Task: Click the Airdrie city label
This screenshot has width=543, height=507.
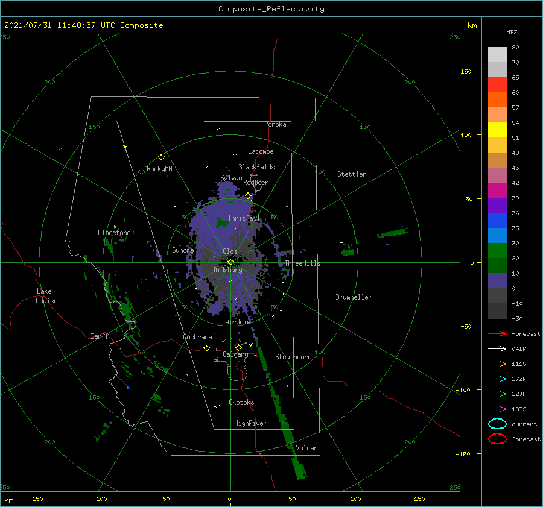Action: pyautogui.click(x=238, y=322)
